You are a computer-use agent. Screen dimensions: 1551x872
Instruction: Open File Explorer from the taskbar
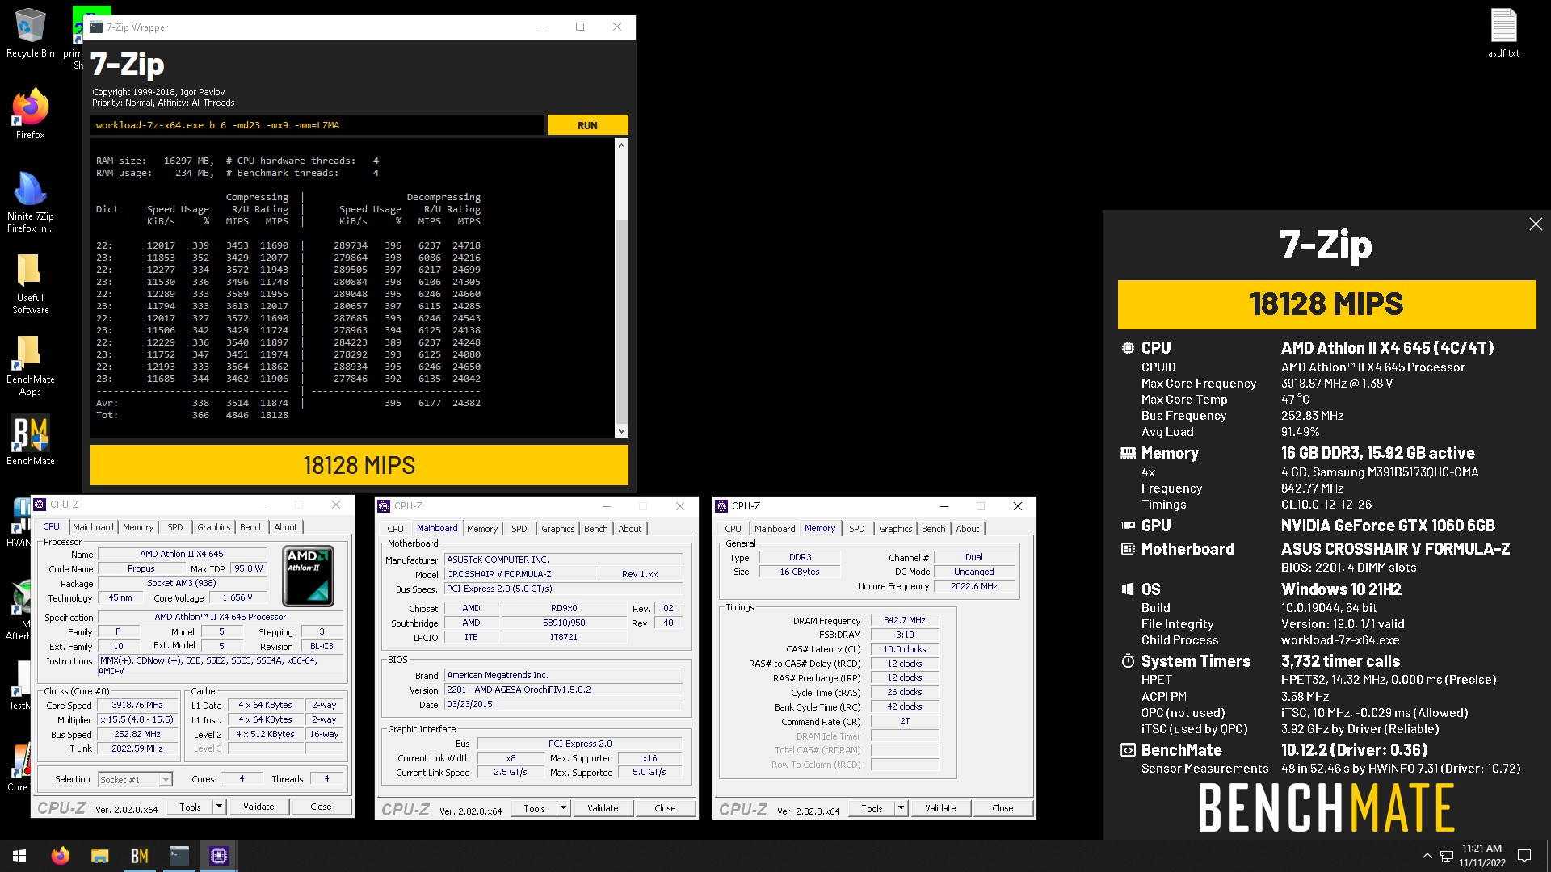click(99, 856)
